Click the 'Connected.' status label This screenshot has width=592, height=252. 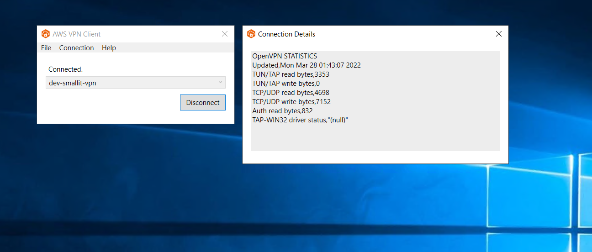65,69
